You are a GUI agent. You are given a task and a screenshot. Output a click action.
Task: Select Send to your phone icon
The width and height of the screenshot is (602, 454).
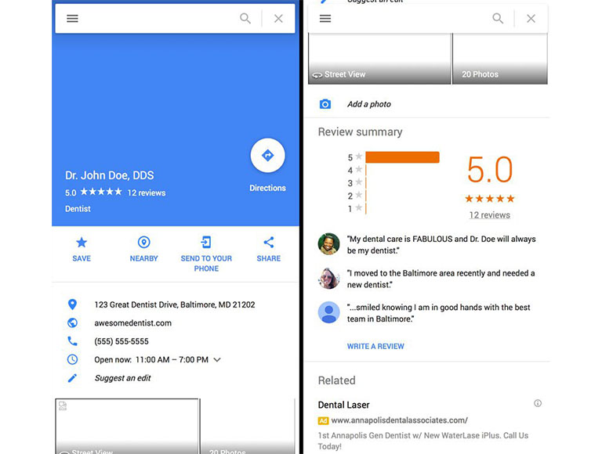[x=206, y=243]
